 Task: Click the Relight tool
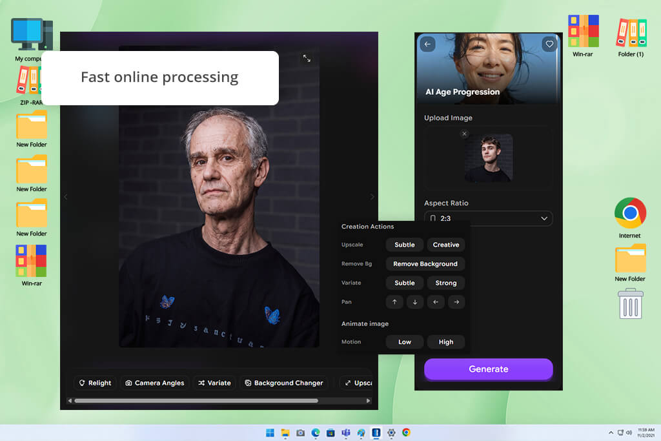(x=96, y=383)
